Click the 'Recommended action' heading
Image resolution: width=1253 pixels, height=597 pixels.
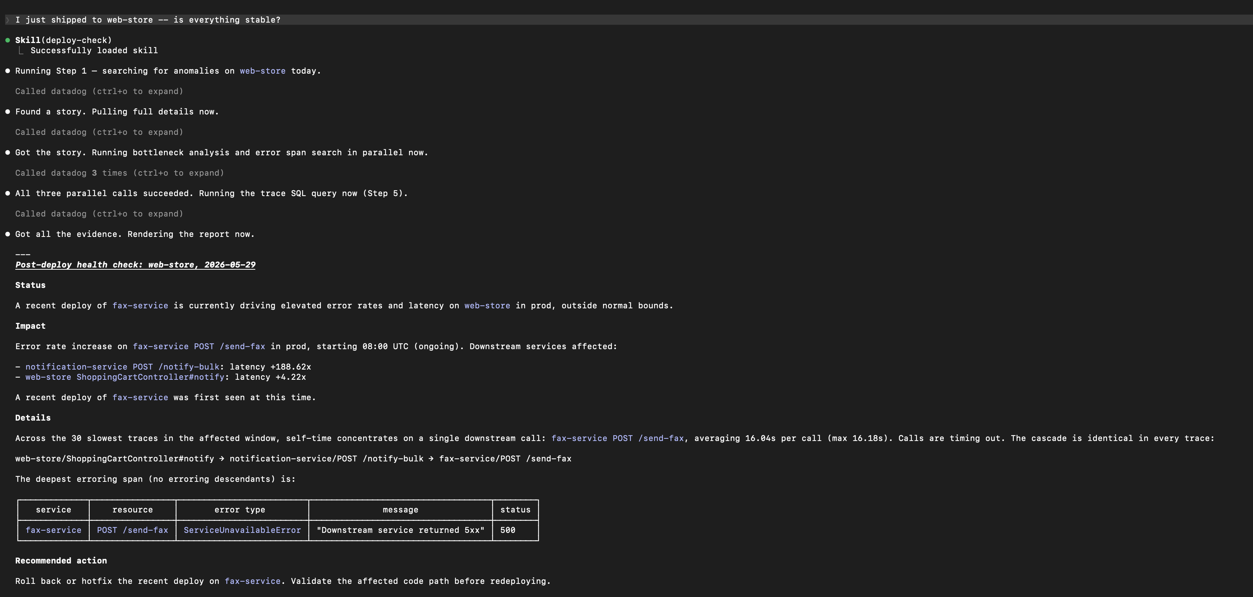point(61,561)
